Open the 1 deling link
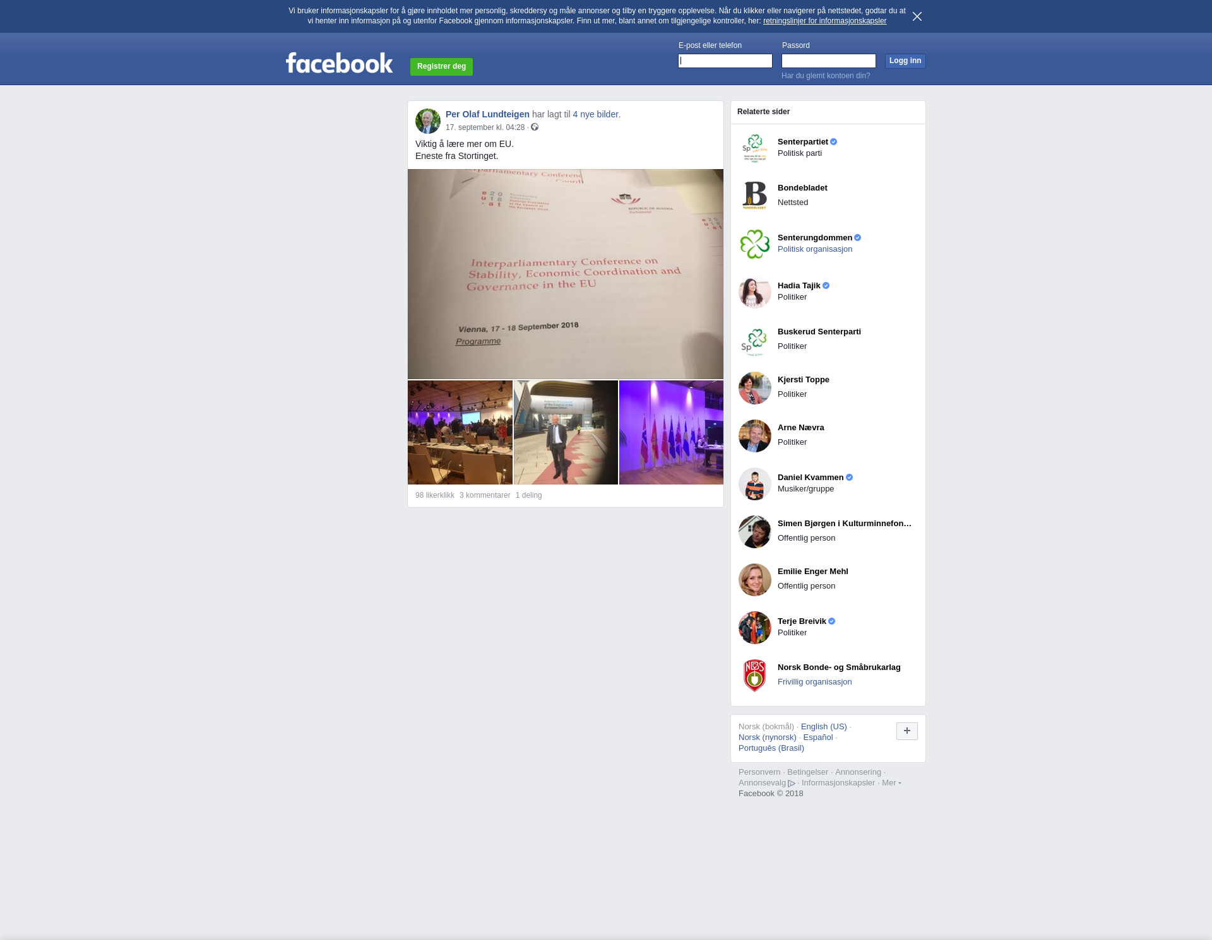 (x=529, y=495)
